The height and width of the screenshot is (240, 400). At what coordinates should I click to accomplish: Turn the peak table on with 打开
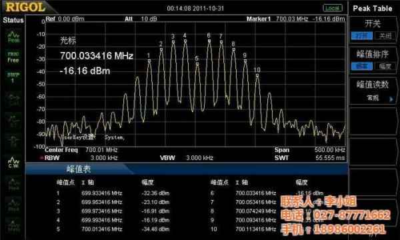click(362, 36)
